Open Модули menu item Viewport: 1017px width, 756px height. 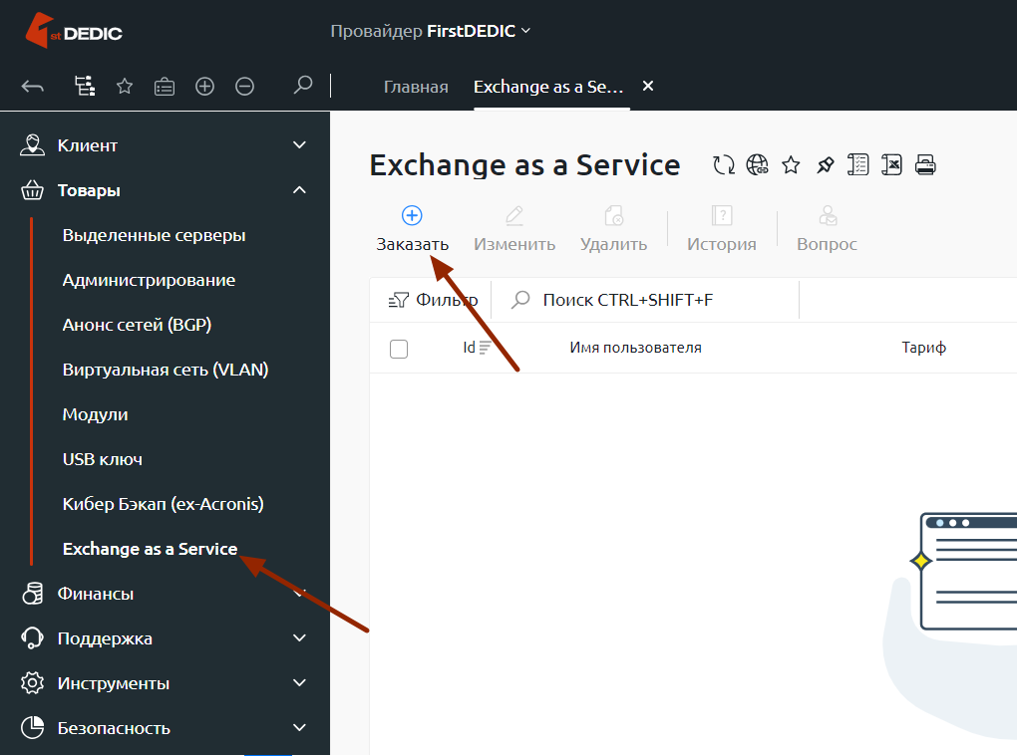(x=95, y=414)
